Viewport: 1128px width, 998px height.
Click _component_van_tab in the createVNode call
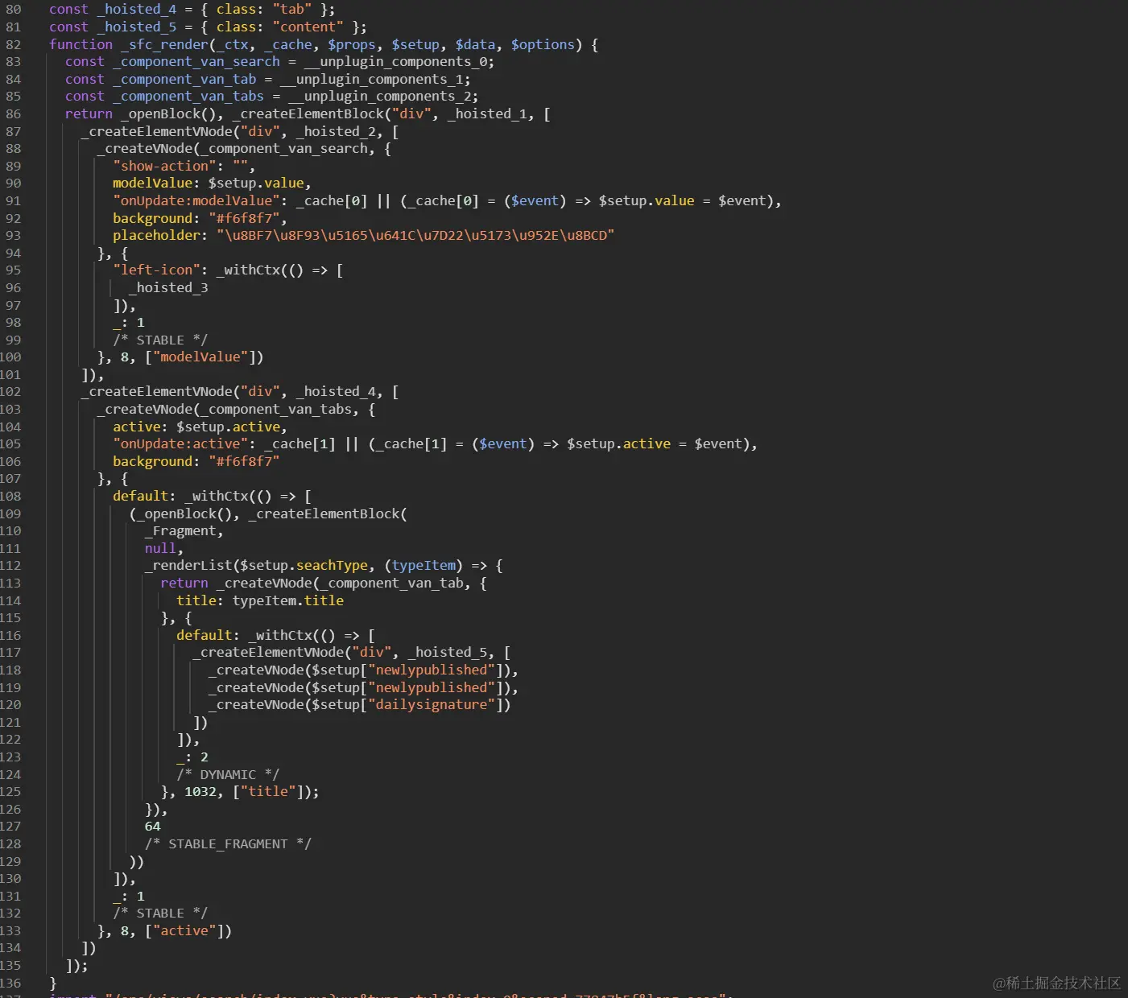click(x=391, y=584)
